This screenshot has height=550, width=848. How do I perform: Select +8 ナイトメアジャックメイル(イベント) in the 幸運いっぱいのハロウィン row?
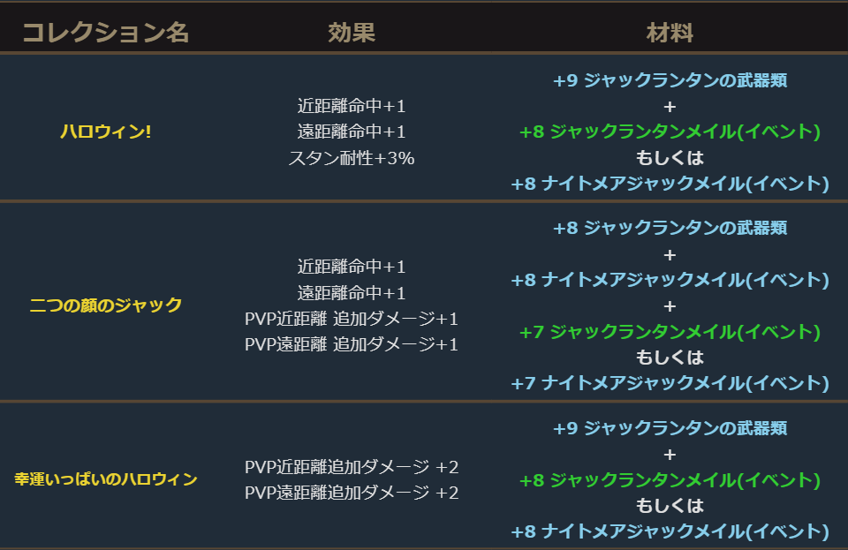click(x=670, y=531)
